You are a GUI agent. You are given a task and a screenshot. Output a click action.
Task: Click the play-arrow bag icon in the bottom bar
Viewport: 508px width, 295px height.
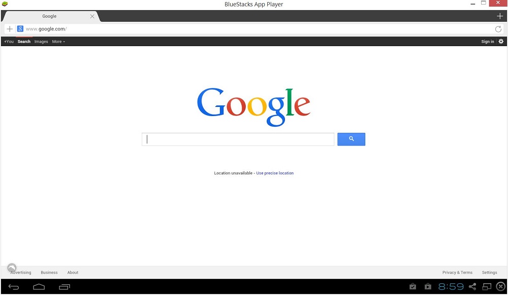428,286
